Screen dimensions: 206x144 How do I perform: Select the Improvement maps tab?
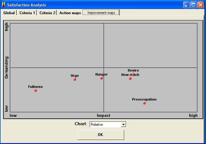101,13
